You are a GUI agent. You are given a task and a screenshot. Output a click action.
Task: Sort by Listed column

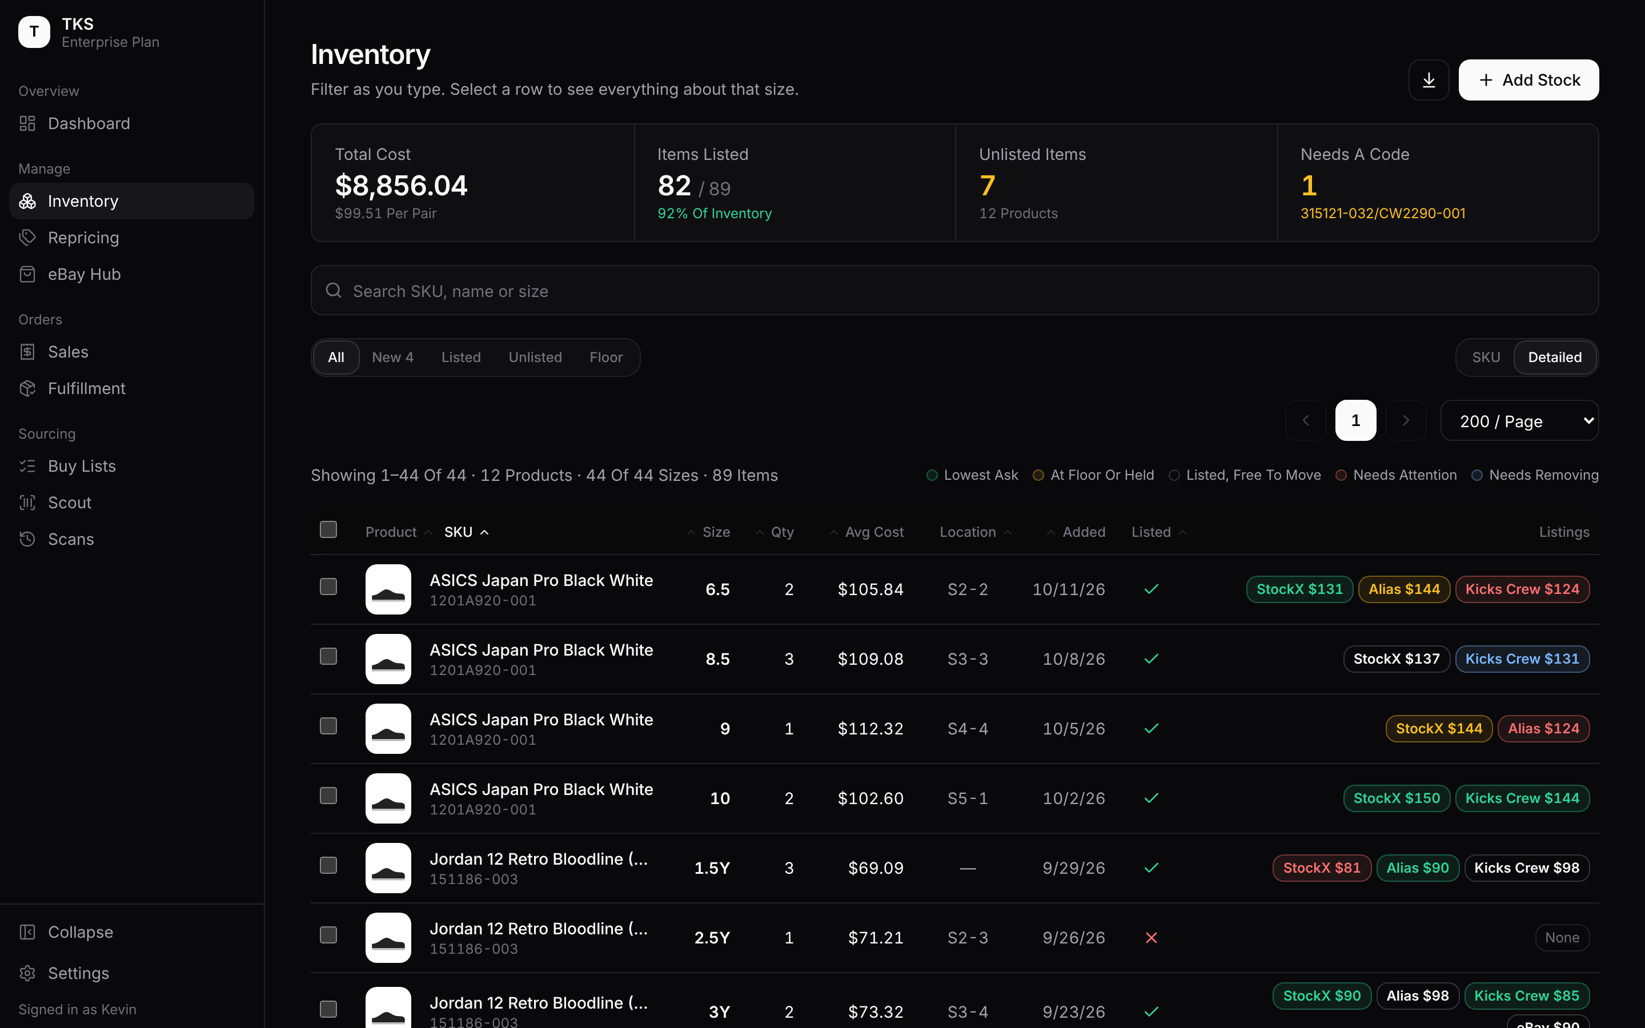tap(1158, 532)
